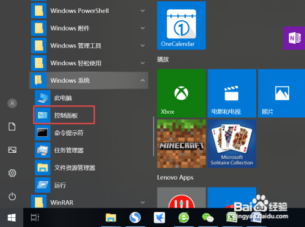This screenshot has height=227, width=305.
Task: Click the Power icon in Start sidebar
Action: coord(12,197)
